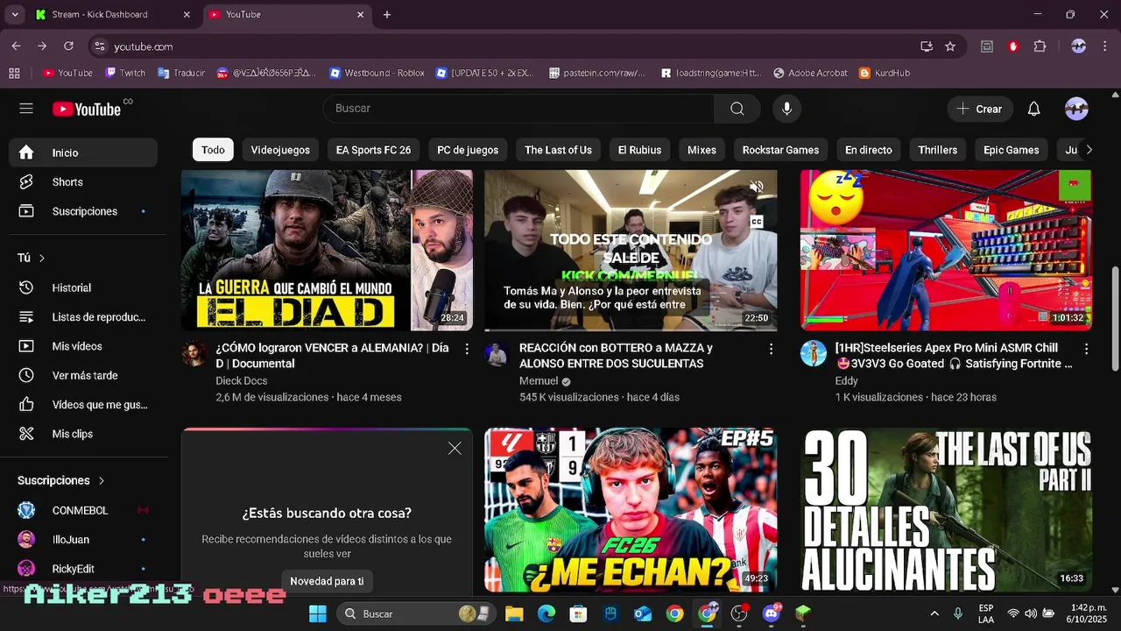Show more category chips with right arrow

(1089, 150)
